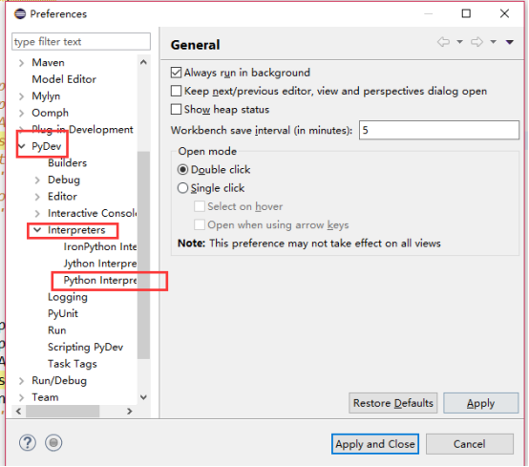This screenshot has height=467, width=529.
Task: Click the tree horizontal scrollbar thumb
Action: coord(62,411)
